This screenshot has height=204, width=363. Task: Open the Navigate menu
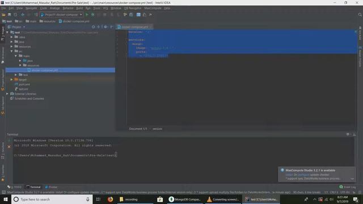pyautogui.click(x=31, y=8)
